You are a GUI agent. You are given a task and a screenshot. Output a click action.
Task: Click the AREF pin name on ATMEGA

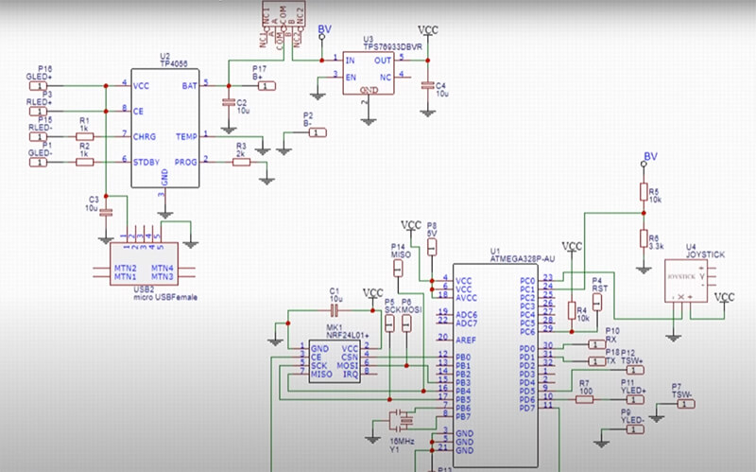tap(466, 340)
